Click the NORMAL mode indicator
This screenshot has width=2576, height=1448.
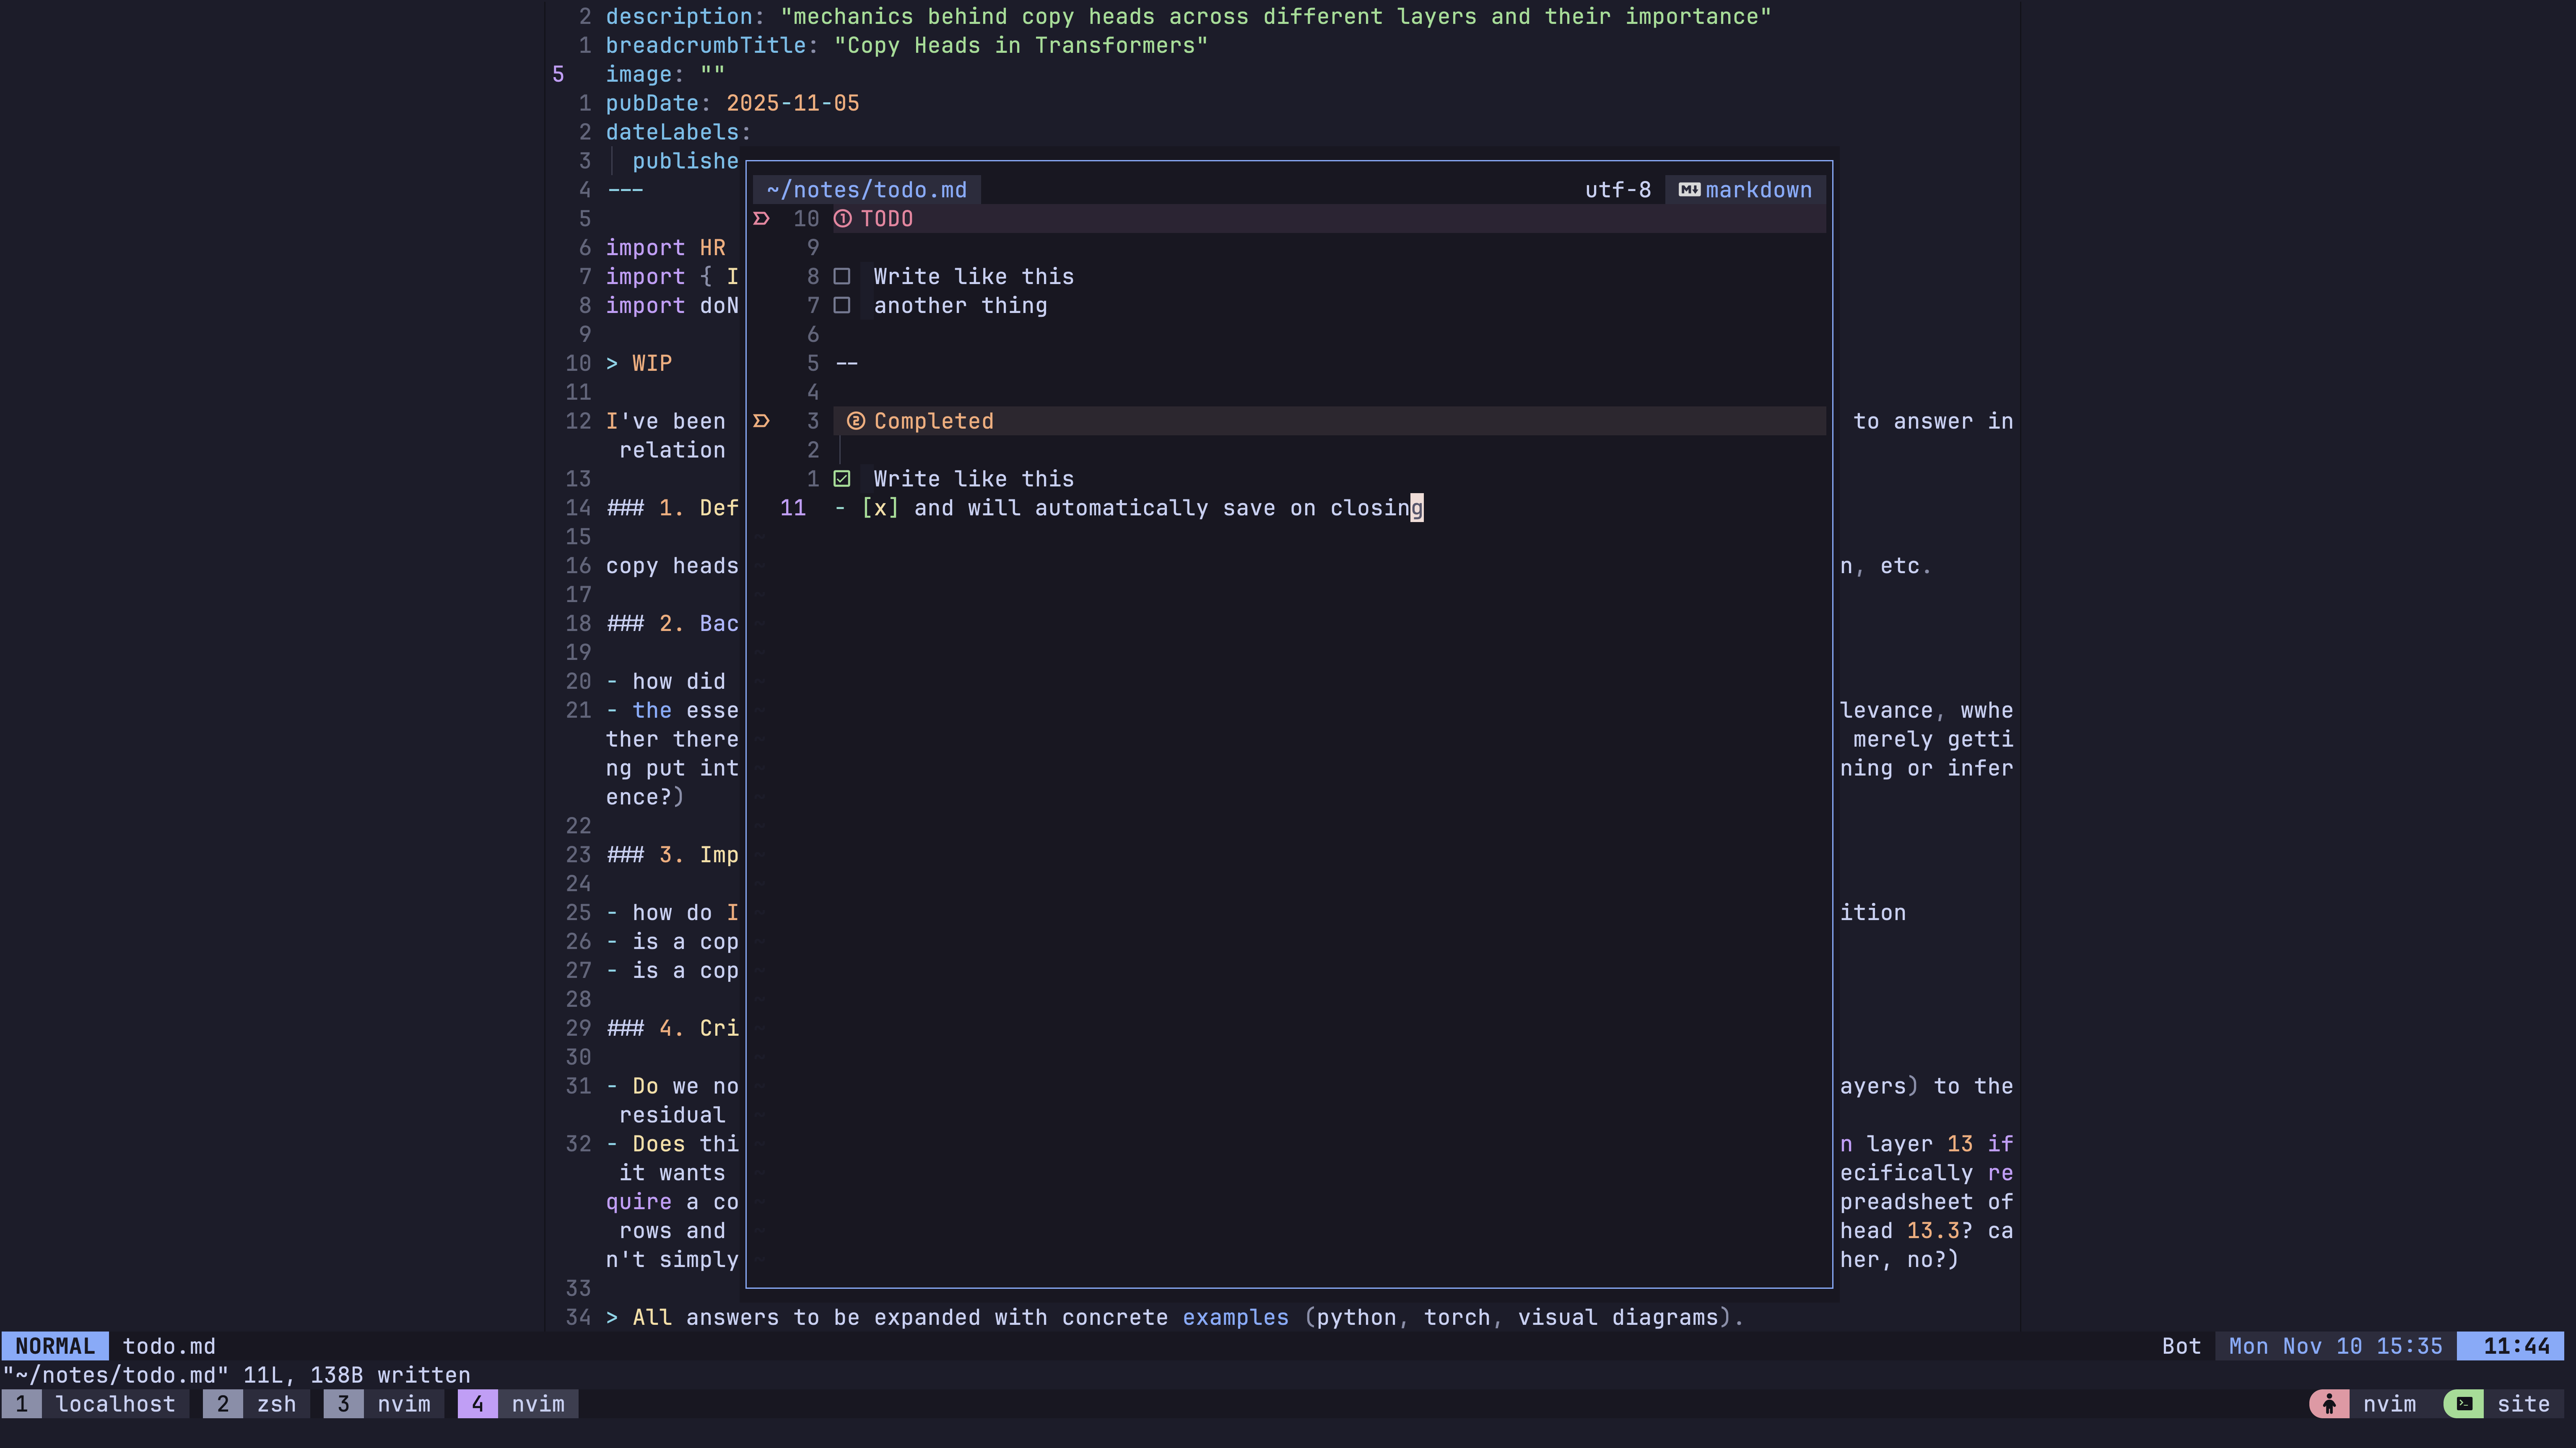pos(55,1346)
